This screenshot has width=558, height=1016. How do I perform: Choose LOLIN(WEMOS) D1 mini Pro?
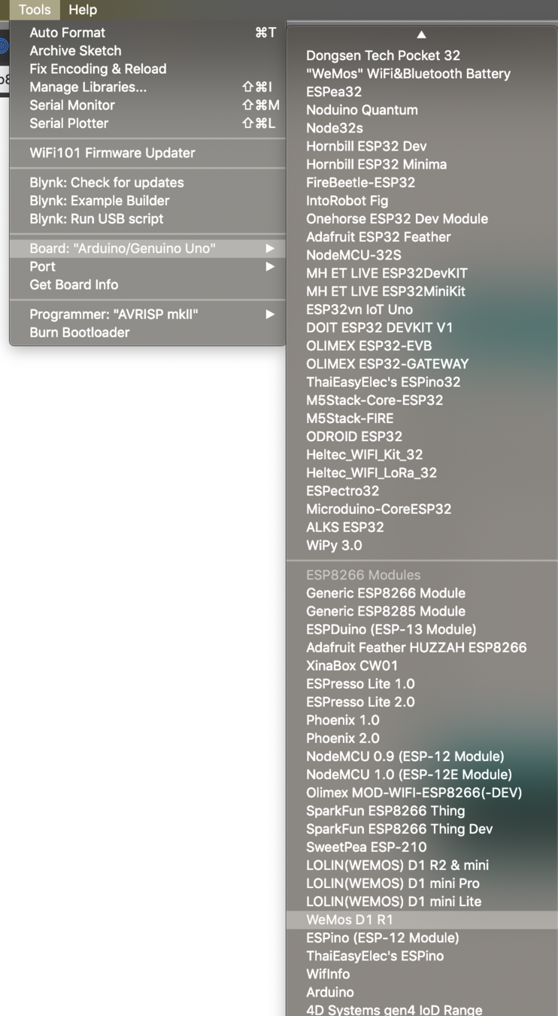(422, 883)
